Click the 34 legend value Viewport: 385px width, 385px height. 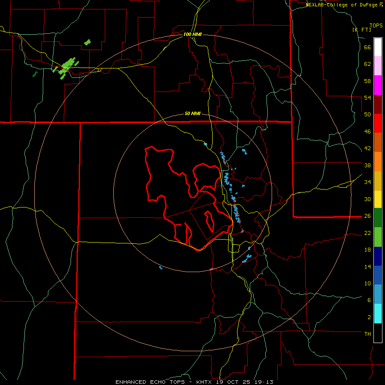click(x=367, y=182)
